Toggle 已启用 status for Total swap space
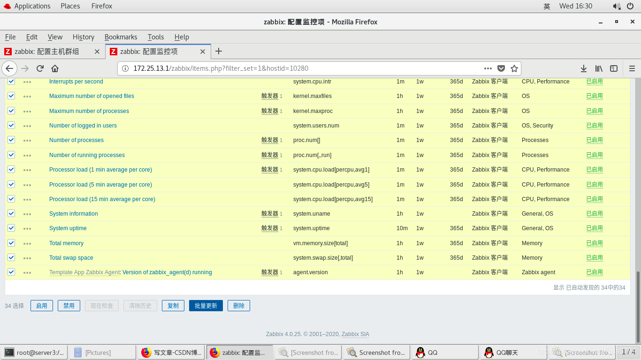This screenshot has height=360, width=641. [595, 258]
